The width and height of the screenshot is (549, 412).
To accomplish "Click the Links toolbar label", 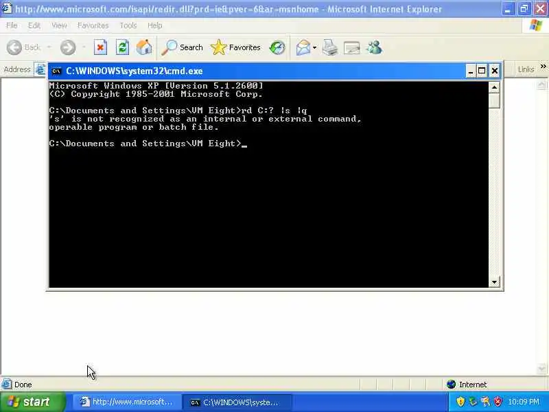I will (x=526, y=69).
